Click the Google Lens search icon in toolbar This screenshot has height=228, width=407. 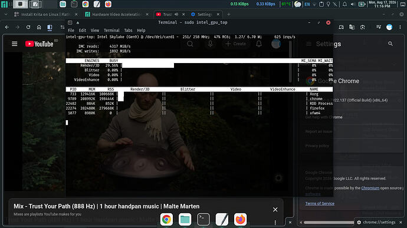pos(363,27)
